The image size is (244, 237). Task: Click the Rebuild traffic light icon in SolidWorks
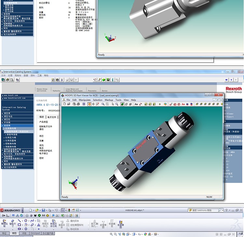[x=69, y=210]
